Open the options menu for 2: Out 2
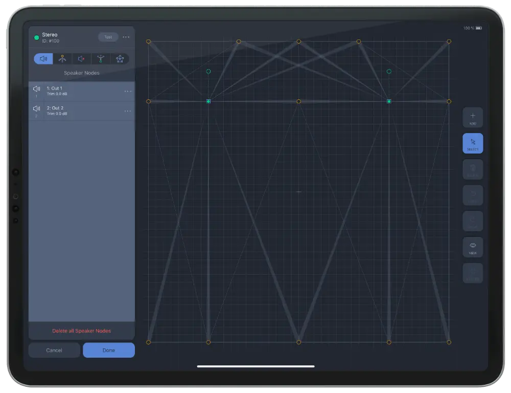 point(128,111)
